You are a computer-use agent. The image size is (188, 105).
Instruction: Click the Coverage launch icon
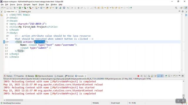point(25,8)
